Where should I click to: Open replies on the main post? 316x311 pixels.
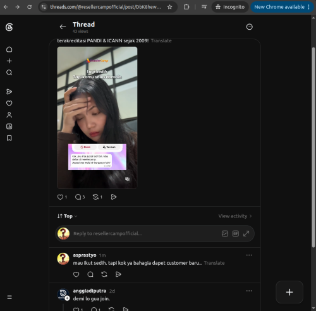pyautogui.click(x=78, y=197)
